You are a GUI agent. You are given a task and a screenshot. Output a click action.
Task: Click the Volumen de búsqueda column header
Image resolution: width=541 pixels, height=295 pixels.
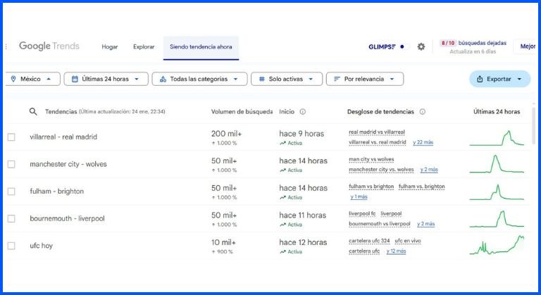[242, 111]
